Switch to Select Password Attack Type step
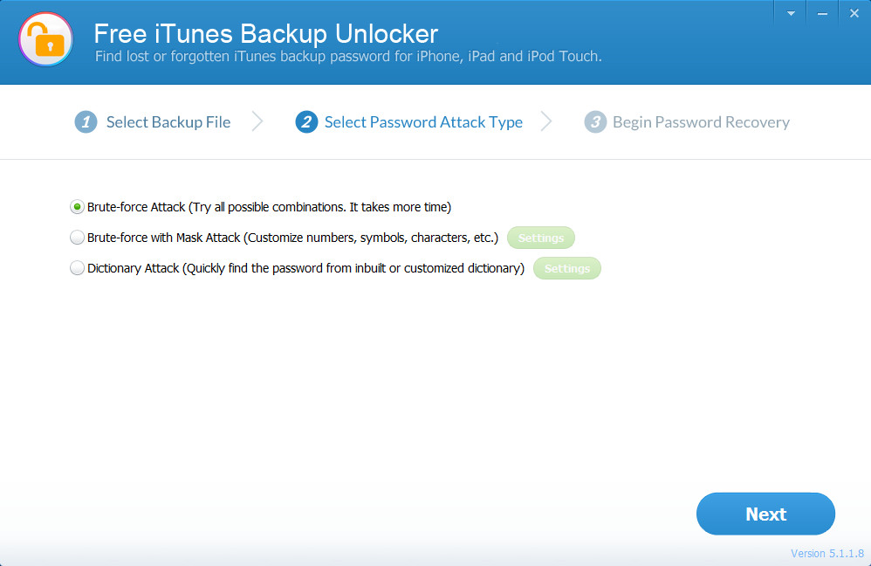The image size is (871, 566). click(x=423, y=122)
